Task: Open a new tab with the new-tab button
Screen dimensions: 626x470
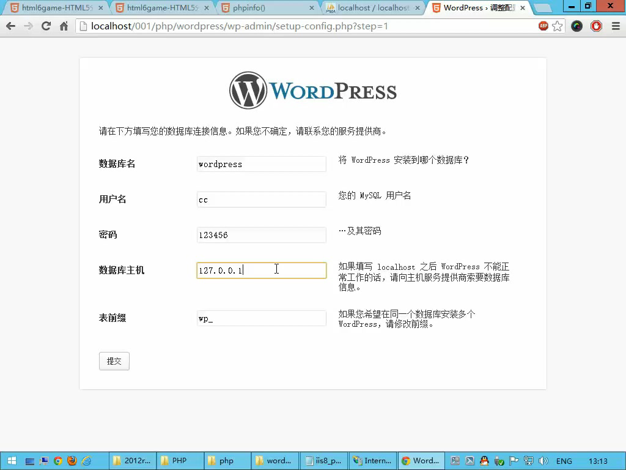Action: [543, 7]
